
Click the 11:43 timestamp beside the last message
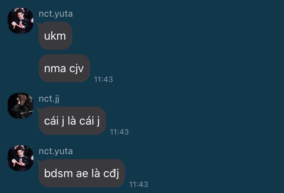pos(139,184)
